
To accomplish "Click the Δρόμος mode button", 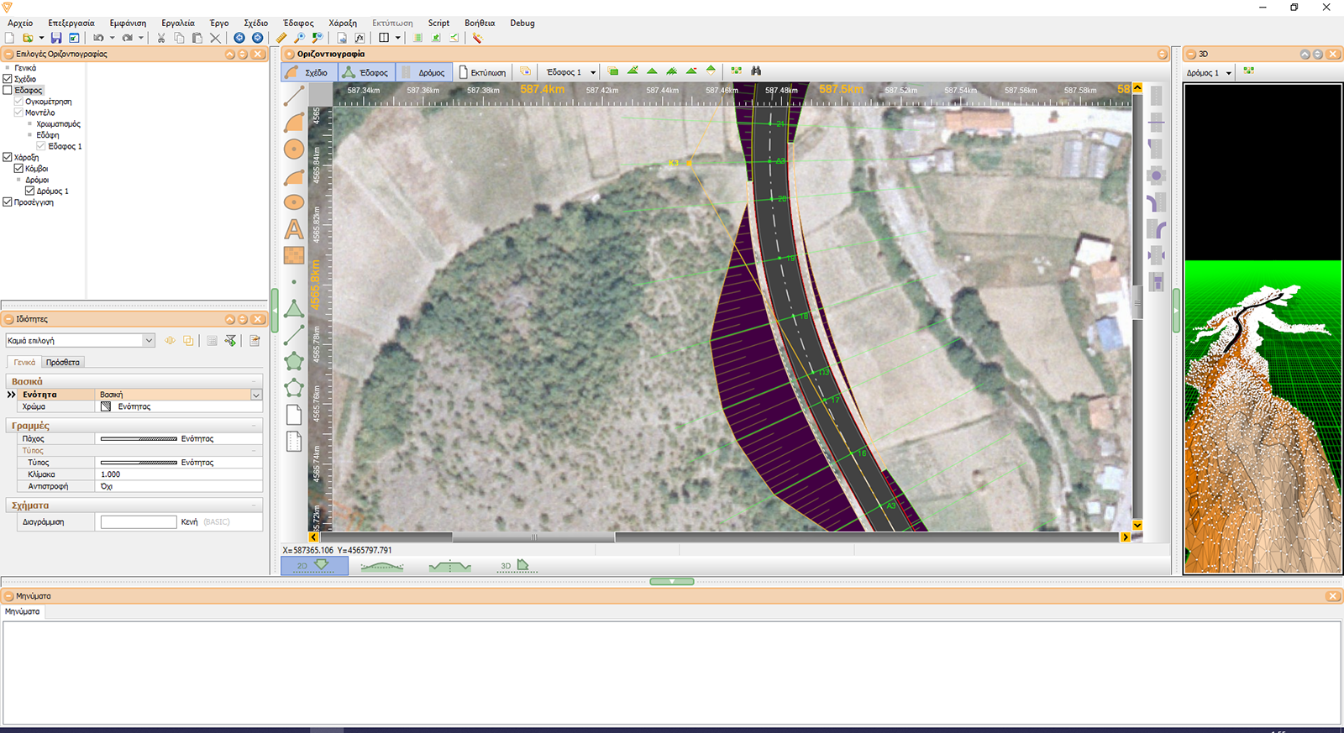I will point(423,72).
